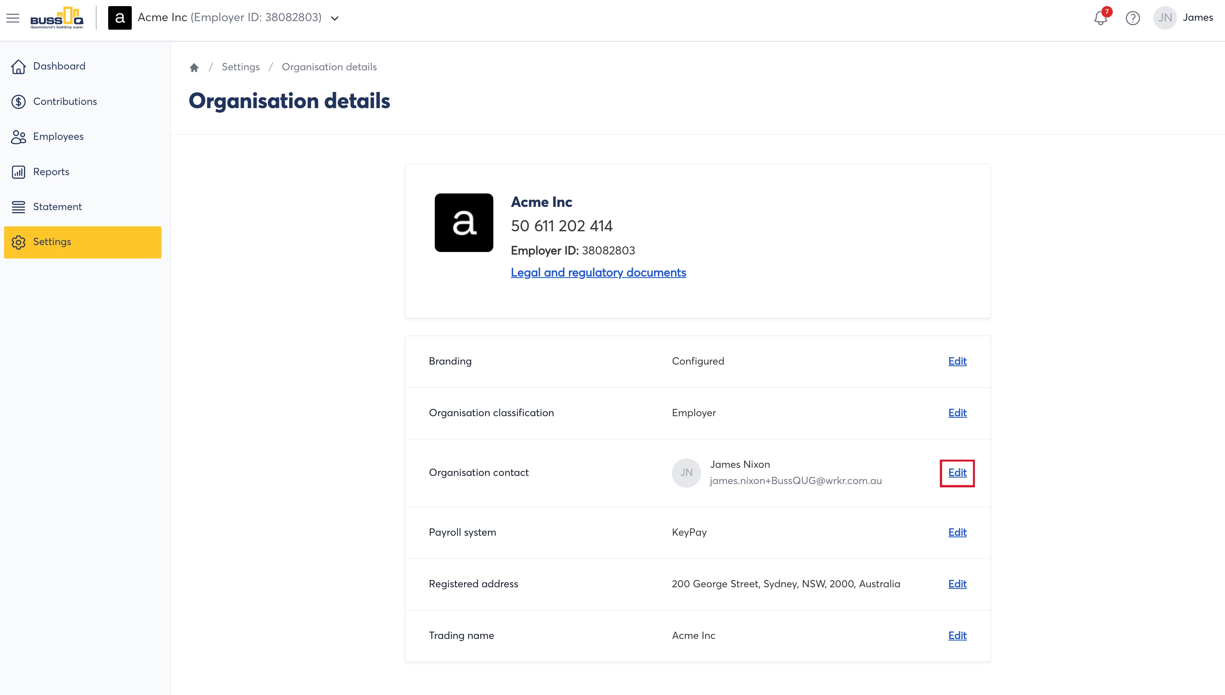Open the notifications bell
Image resolution: width=1225 pixels, height=695 pixels.
coord(1101,18)
